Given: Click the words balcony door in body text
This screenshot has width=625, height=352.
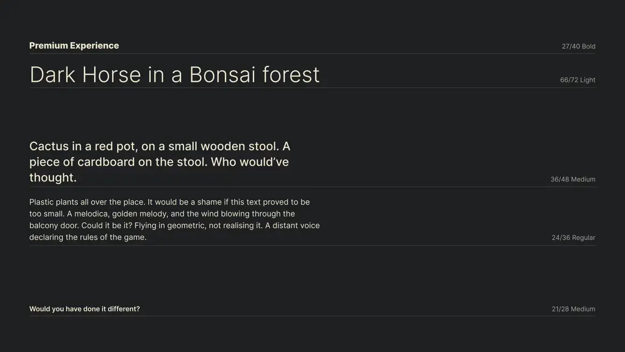Looking at the screenshot, I should pyautogui.click(x=53, y=226).
